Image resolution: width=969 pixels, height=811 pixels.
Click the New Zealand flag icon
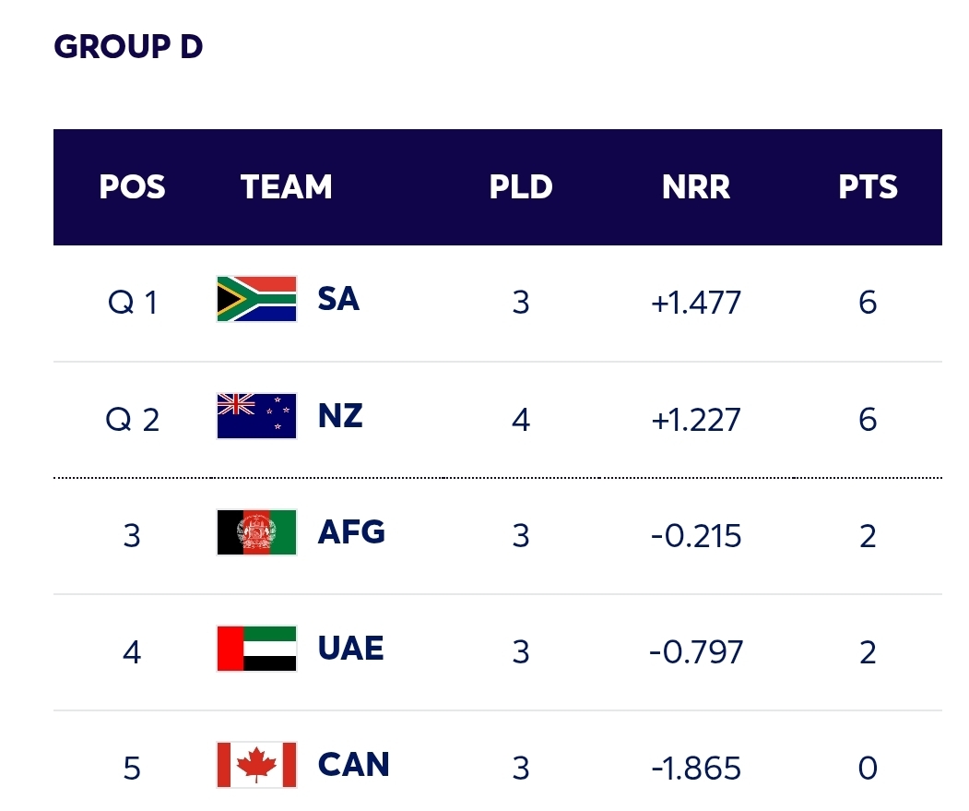(x=256, y=416)
